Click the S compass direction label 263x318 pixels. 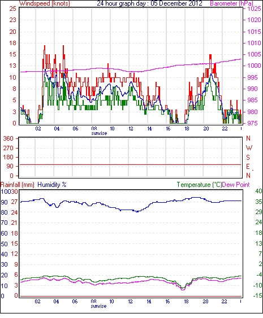[248, 157]
